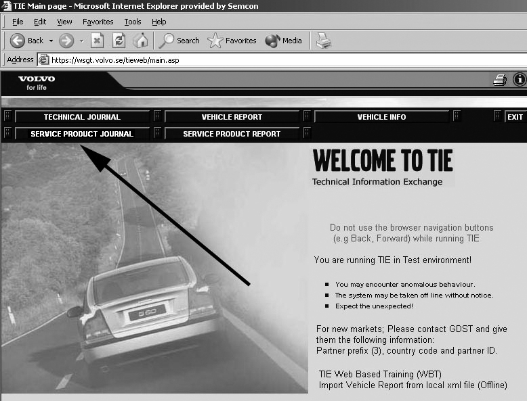Open Search in the toolbar
This screenshot has height=401, width=527.
[179, 41]
